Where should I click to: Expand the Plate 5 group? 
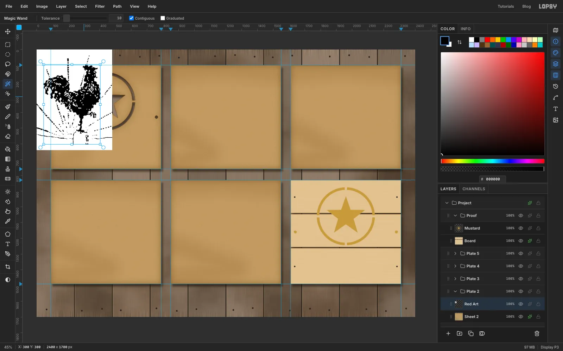pos(455,253)
